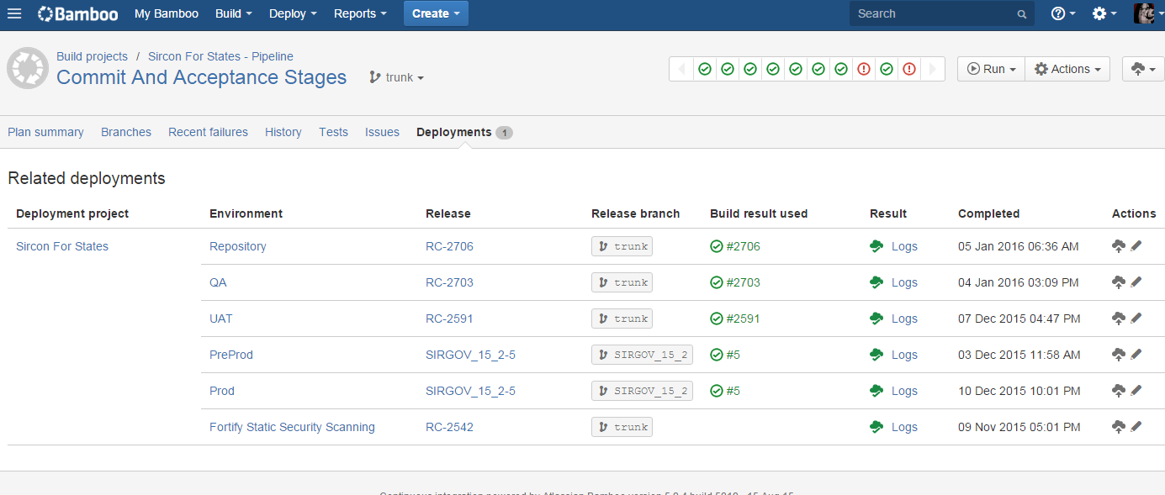Viewport: 1165px width, 495px height.
Task: Open Commit And Acceptance Stages plan title
Action: (201, 77)
